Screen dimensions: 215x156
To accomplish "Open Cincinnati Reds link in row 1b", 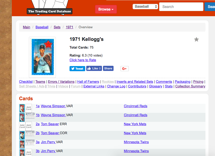I will 136,115.
